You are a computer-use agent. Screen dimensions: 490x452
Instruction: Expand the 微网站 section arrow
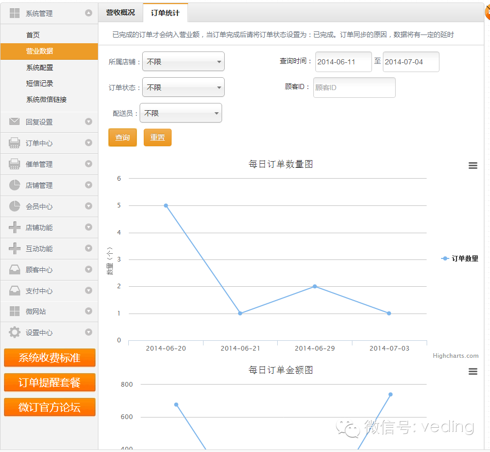pyautogui.click(x=89, y=311)
